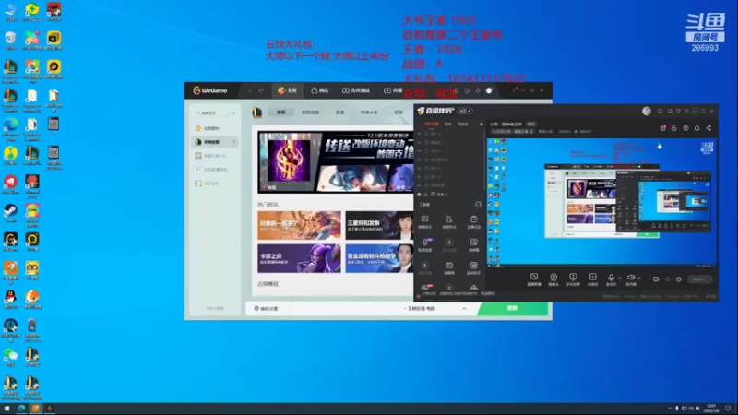738x415 pixels.
Task: Click the share icon in 直播伴侣
Action: click(708, 128)
